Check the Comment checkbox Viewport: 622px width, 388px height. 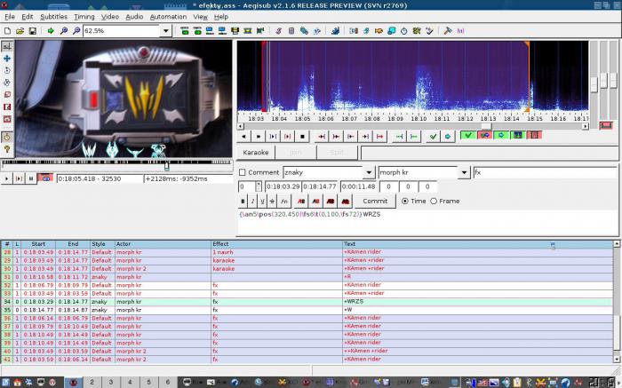[x=243, y=173]
